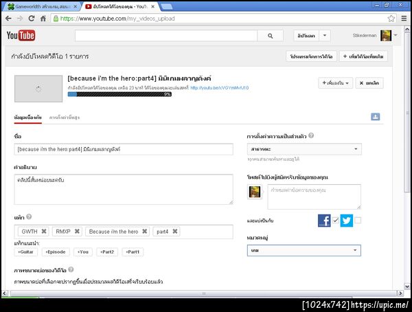Click the Twitter share icon
Screen dimensions: 412x312
pyautogui.click(x=347, y=221)
